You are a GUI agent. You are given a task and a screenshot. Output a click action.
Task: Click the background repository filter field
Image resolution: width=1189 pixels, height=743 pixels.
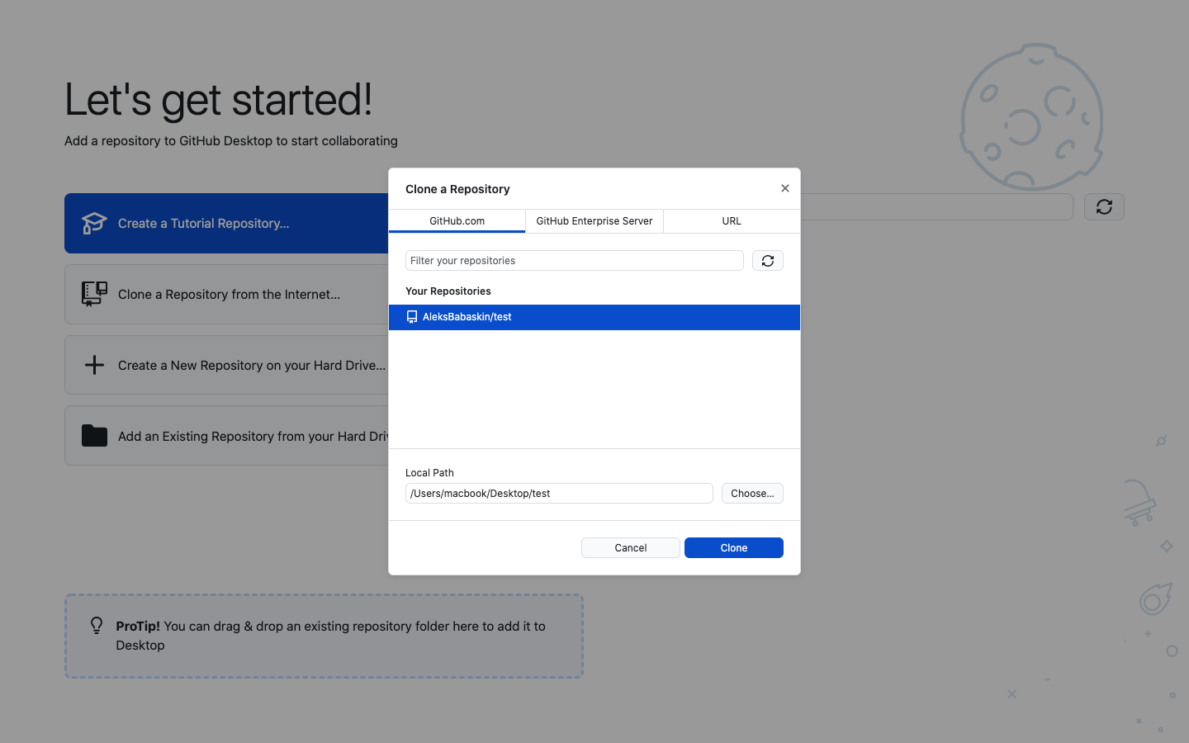pos(936,207)
